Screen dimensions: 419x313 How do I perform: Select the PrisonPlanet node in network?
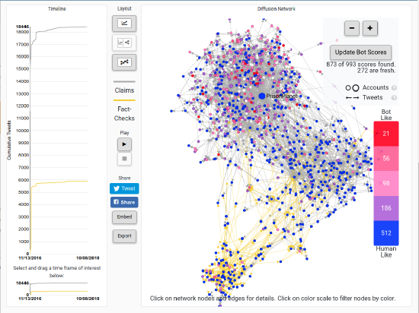(x=262, y=96)
